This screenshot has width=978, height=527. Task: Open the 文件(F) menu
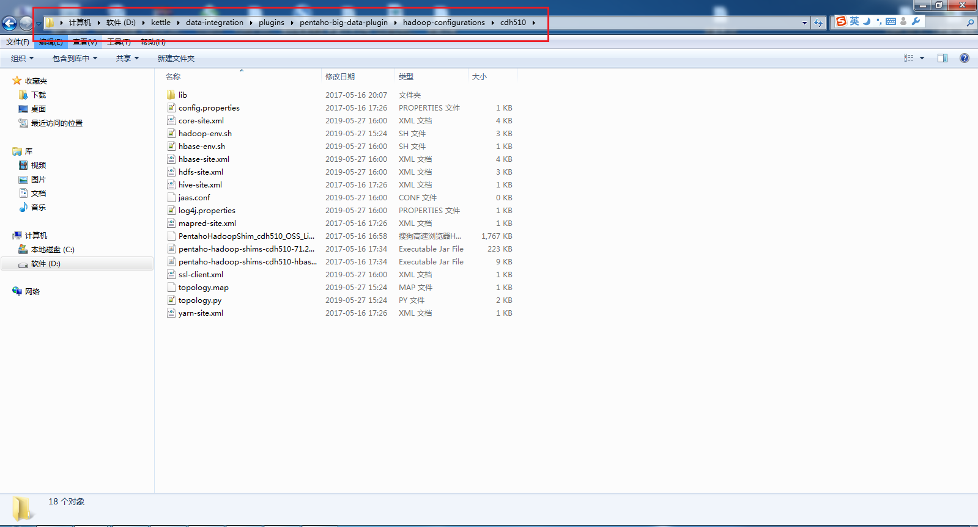point(18,42)
